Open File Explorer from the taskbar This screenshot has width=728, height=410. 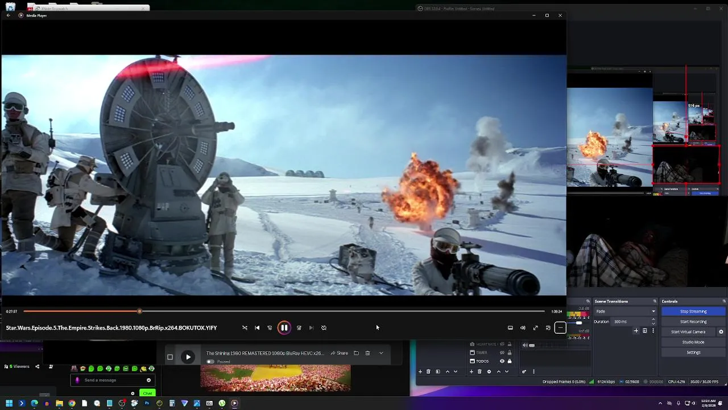59,403
